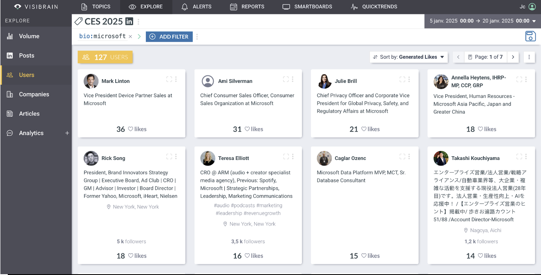Click the Add Filter button
This screenshot has height=275, width=541.
coord(169,37)
